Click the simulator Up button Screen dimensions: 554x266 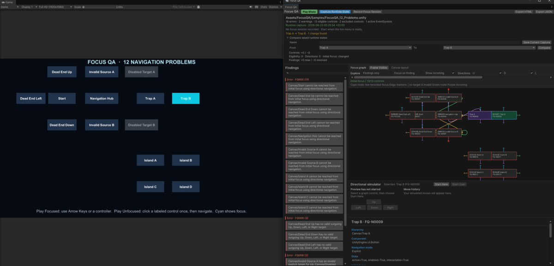[373, 202]
